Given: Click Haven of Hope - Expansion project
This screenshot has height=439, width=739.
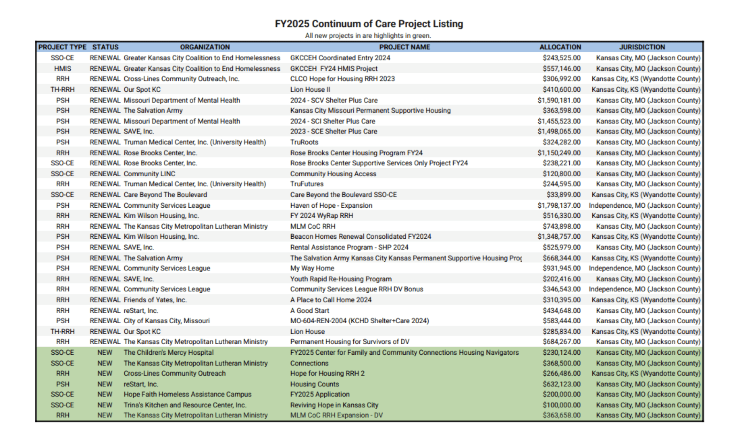Looking at the screenshot, I should 331,206.
